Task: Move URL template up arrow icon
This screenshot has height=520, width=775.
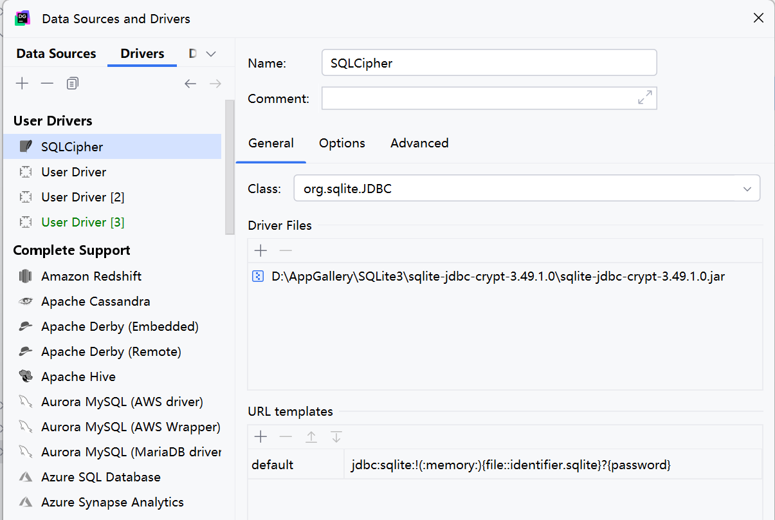Action: point(311,437)
